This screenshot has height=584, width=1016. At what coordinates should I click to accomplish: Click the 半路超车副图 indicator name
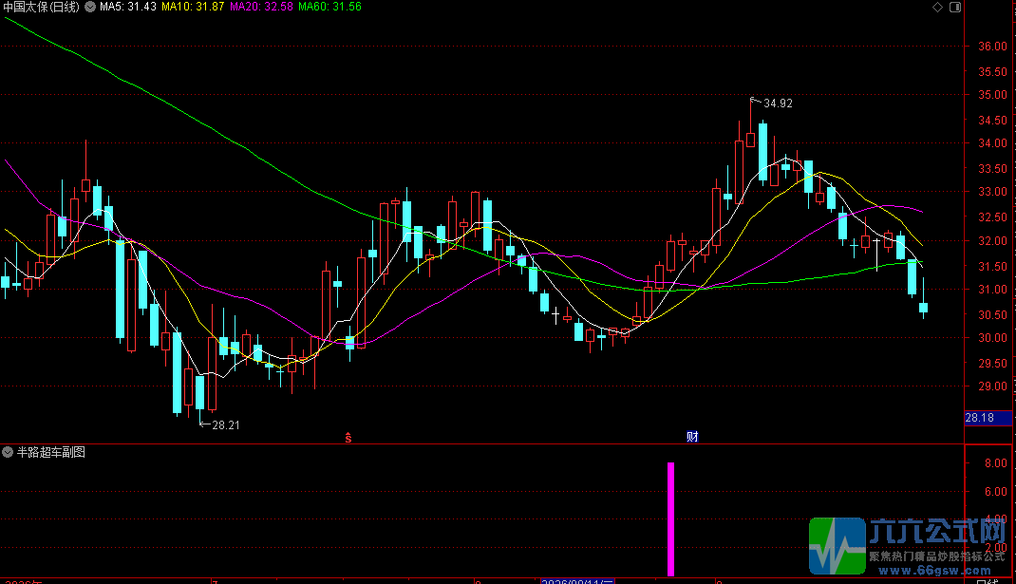pyautogui.click(x=51, y=452)
